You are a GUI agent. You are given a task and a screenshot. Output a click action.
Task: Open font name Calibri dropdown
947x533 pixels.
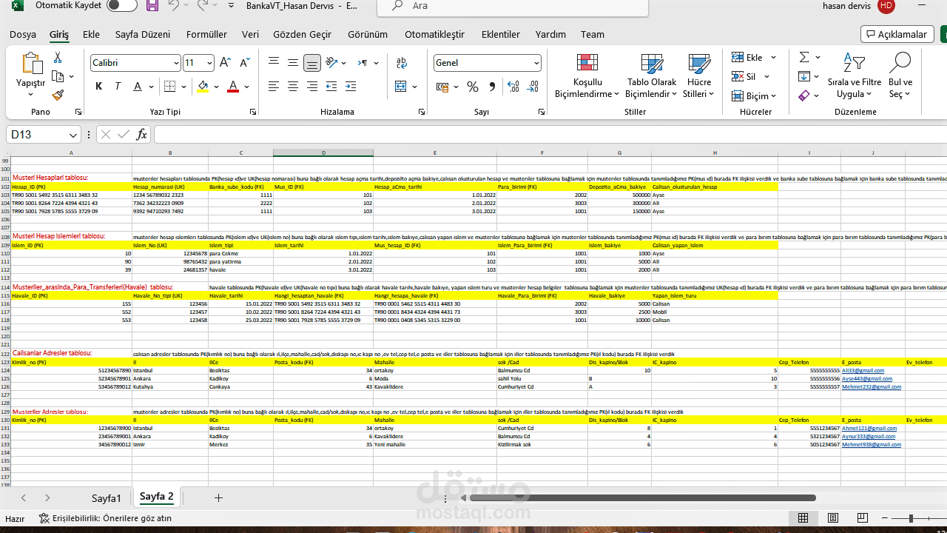pyautogui.click(x=176, y=63)
